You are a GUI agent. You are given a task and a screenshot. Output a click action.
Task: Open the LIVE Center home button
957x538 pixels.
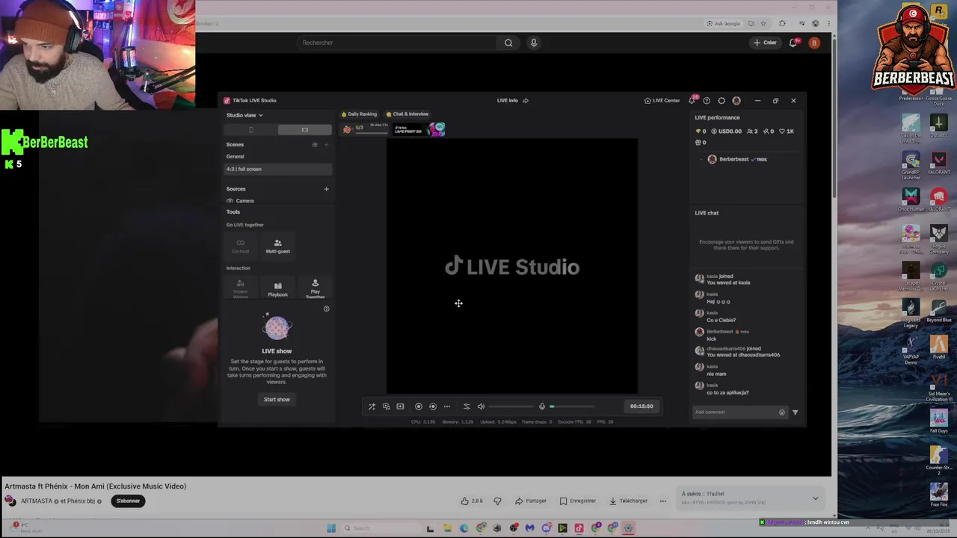click(x=662, y=100)
